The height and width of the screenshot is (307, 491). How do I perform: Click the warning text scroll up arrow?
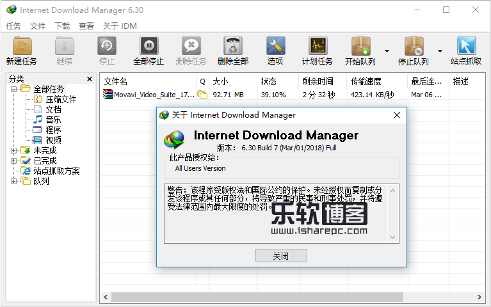(x=393, y=191)
